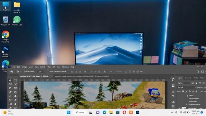Open the Kind filter dropdown

click(x=184, y=83)
